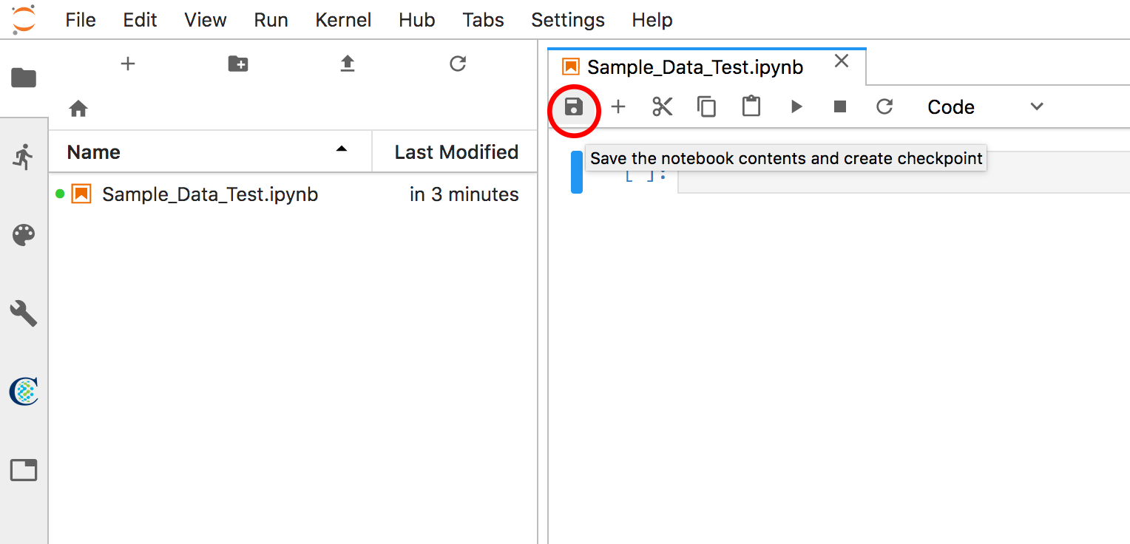Image resolution: width=1130 pixels, height=544 pixels.
Task: Paste cells from clipboard icon
Action: pyautogui.click(x=751, y=106)
